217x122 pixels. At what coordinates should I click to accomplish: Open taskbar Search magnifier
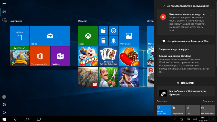coord(27,119)
